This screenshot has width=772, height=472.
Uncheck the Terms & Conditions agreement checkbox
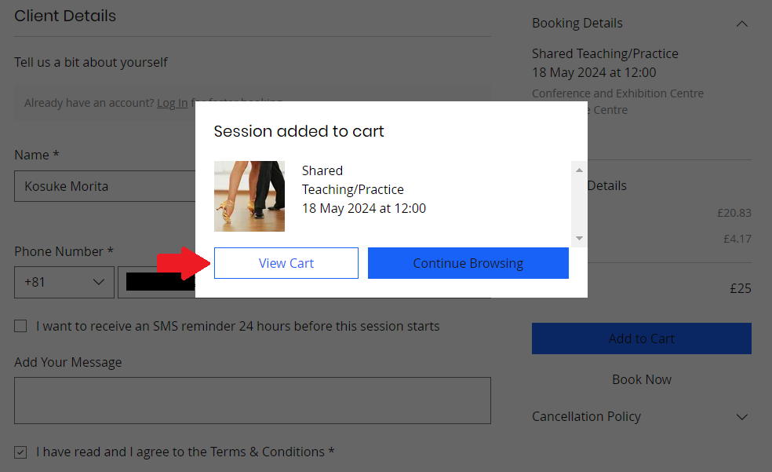(20, 452)
